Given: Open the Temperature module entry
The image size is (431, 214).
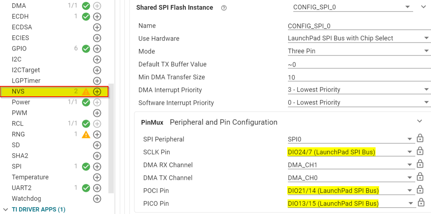Looking at the screenshot, I should coord(30,177).
